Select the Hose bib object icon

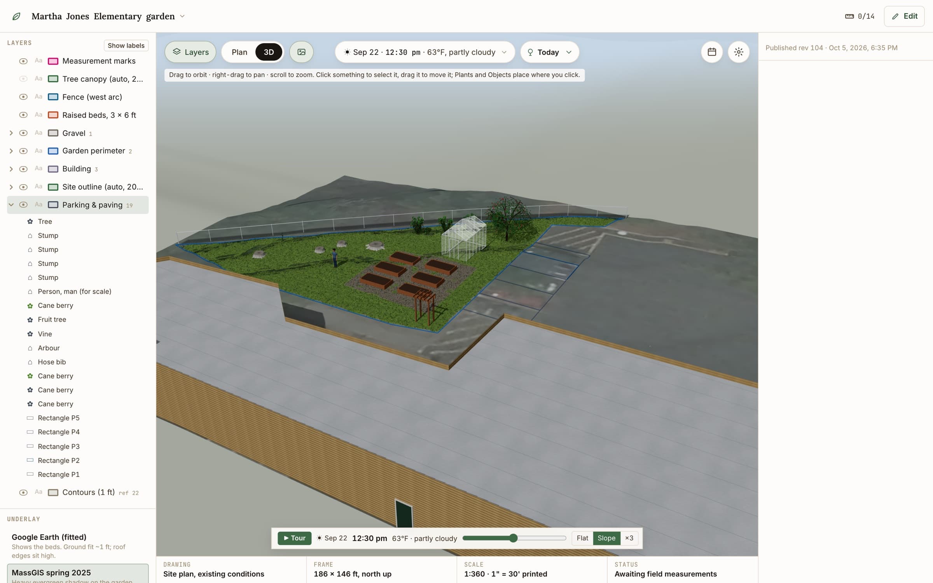click(x=30, y=362)
